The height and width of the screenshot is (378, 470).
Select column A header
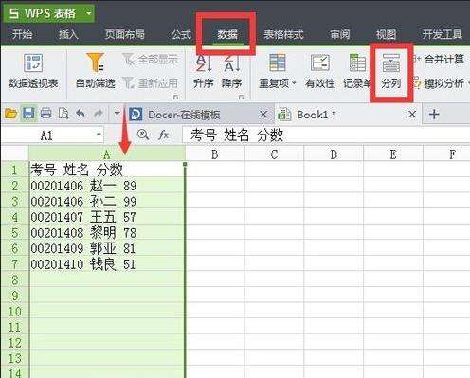pyautogui.click(x=107, y=154)
